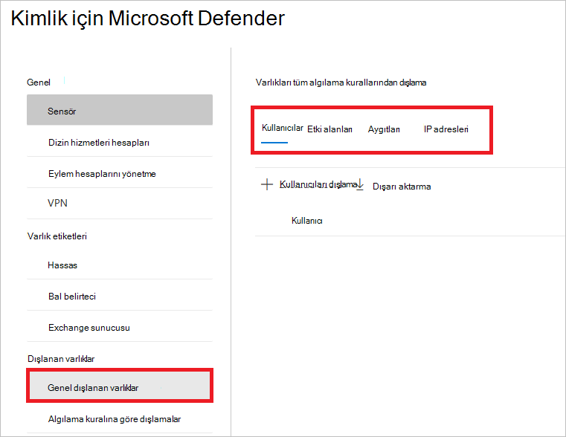Open Genel dışlanan varlıklar page
This screenshot has width=566, height=437.
[x=120, y=386]
